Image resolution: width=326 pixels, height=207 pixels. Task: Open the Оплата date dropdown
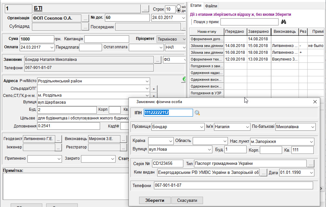[x=52, y=48]
